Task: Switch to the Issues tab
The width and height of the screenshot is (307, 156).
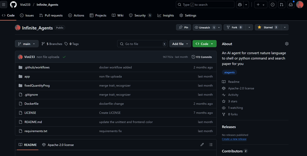Action: point(27,15)
